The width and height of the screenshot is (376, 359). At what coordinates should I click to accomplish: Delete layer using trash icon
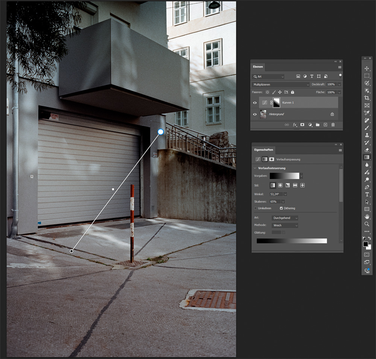[x=333, y=125]
